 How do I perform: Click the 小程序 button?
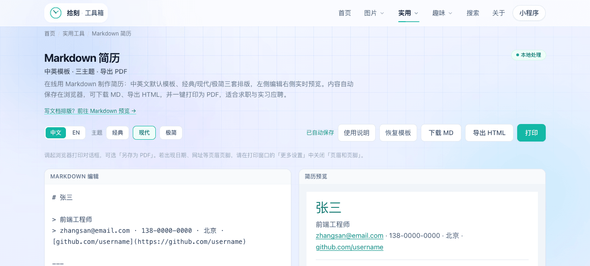[x=529, y=13]
